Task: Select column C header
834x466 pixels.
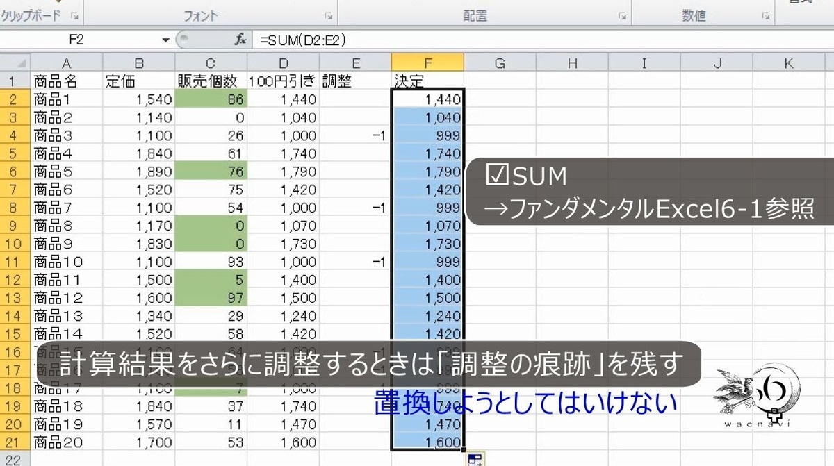Action: (211, 63)
